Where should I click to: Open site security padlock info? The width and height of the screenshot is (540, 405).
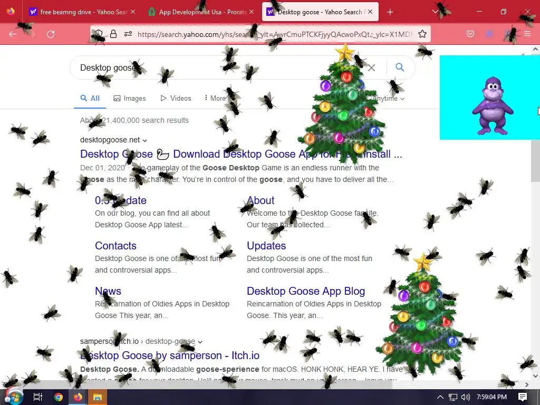[x=113, y=34]
